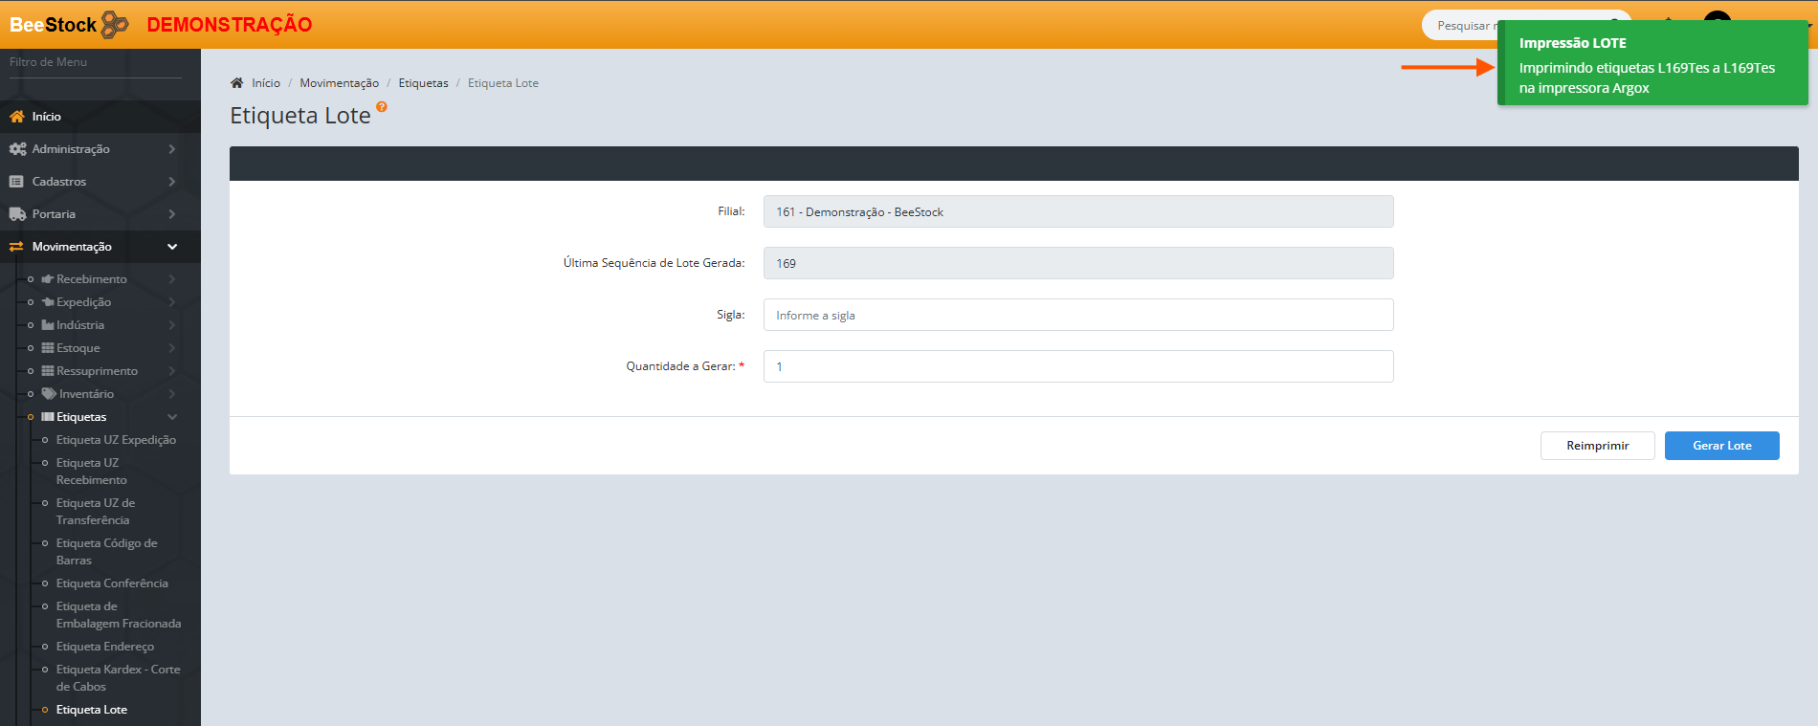Open the Etiquetas breadcrumb link

coord(423,83)
